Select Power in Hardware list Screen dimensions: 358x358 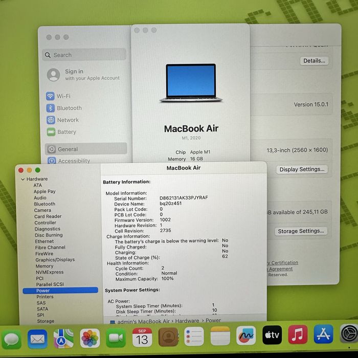(x=60, y=290)
